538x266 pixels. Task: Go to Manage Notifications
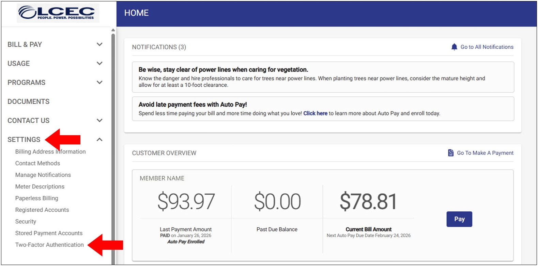[x=43, y=175]
